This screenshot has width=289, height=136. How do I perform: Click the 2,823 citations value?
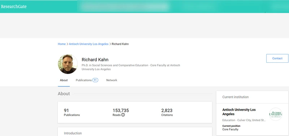coord(167,110)
